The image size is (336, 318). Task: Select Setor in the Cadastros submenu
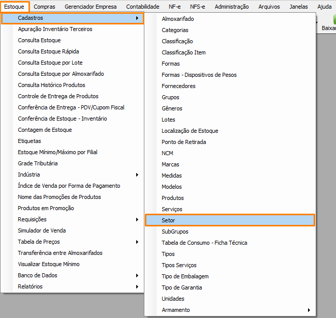[168, 220]
